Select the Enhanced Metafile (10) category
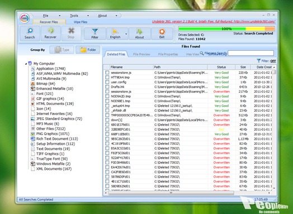Viewport: 293px width, 214px height. pos(55,88)
